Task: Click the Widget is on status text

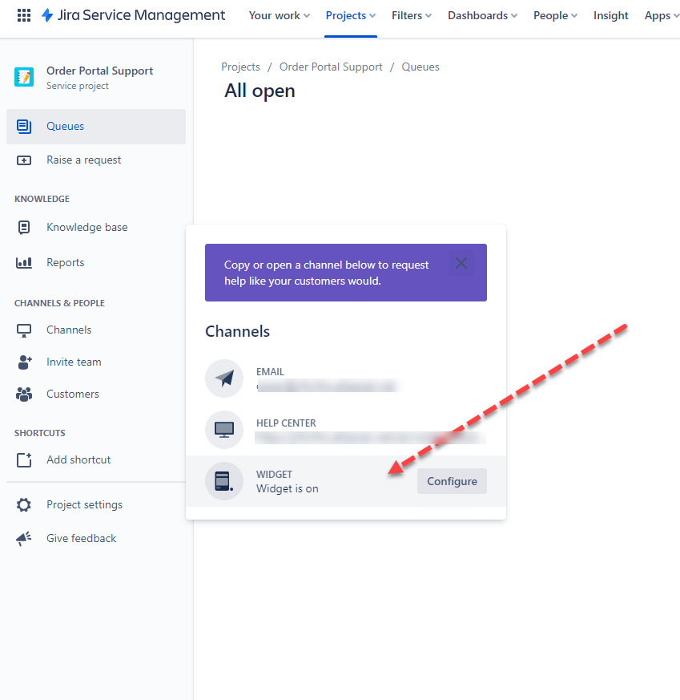Action: click(288, 489)
